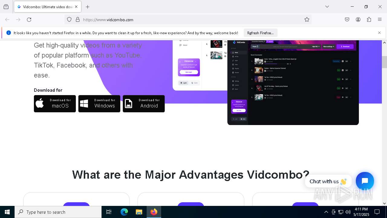The width and height of the screenshot is (387, 218).
Task: Open Firefox View recent browsing icon
Action: tap(6, 7)
